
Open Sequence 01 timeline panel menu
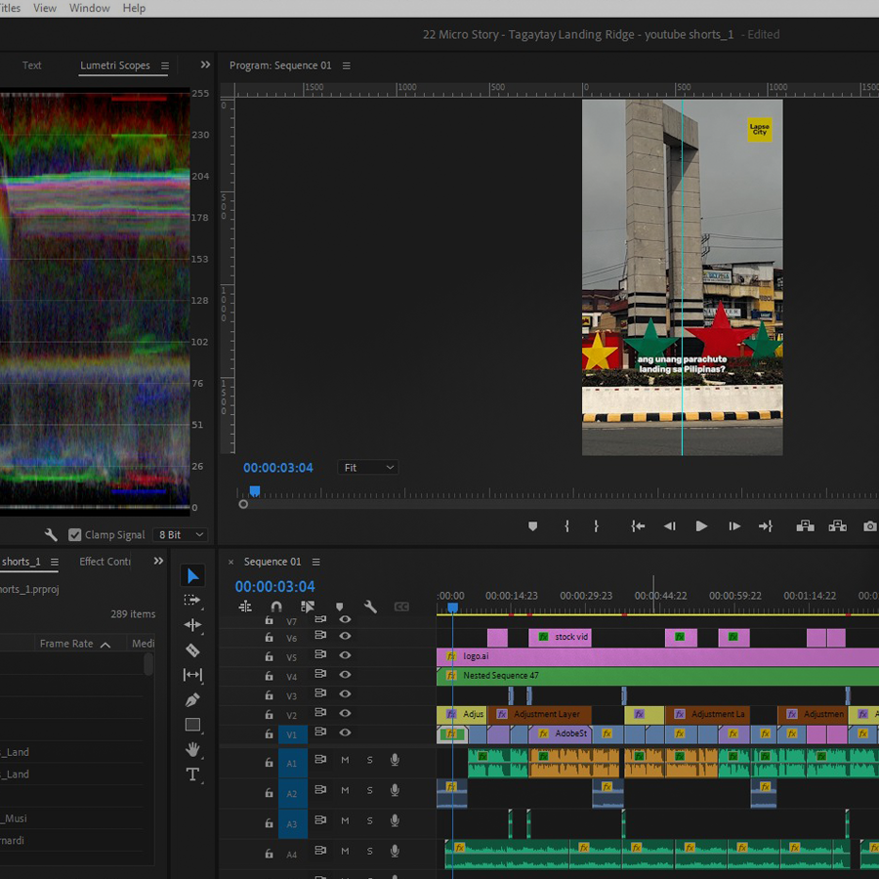point(316,562)
